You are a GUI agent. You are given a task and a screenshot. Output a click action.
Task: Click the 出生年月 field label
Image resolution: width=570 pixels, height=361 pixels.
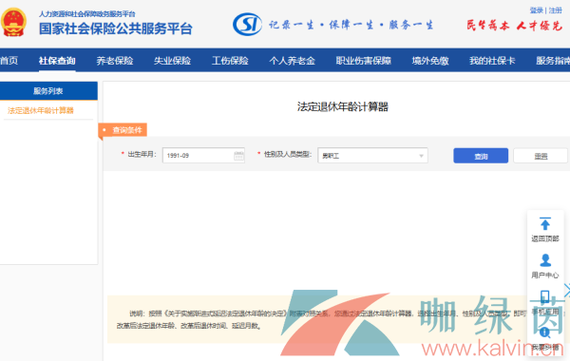pos(142,155)
